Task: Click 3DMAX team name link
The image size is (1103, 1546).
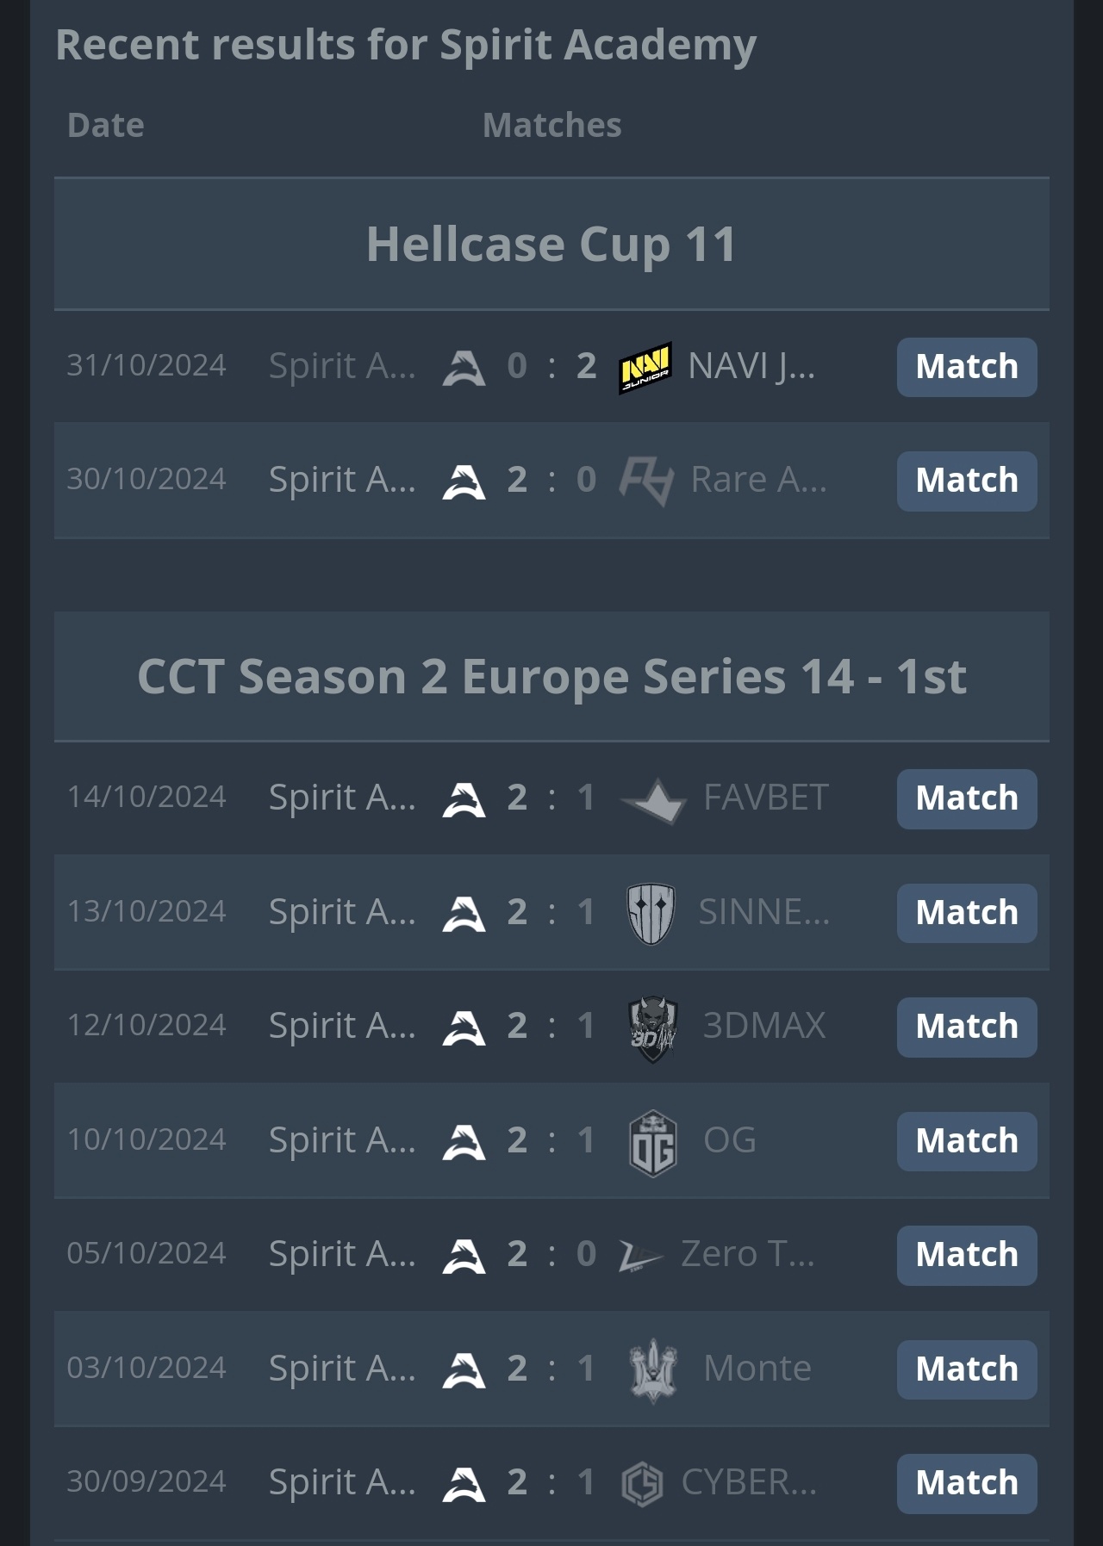Action: [x=764, y=1026]
